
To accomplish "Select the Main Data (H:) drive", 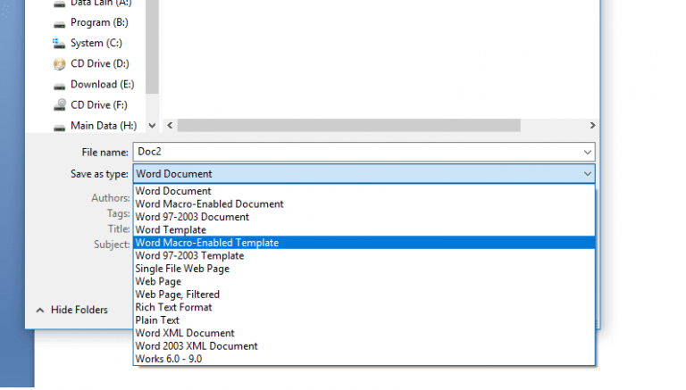I will (104, 126).
